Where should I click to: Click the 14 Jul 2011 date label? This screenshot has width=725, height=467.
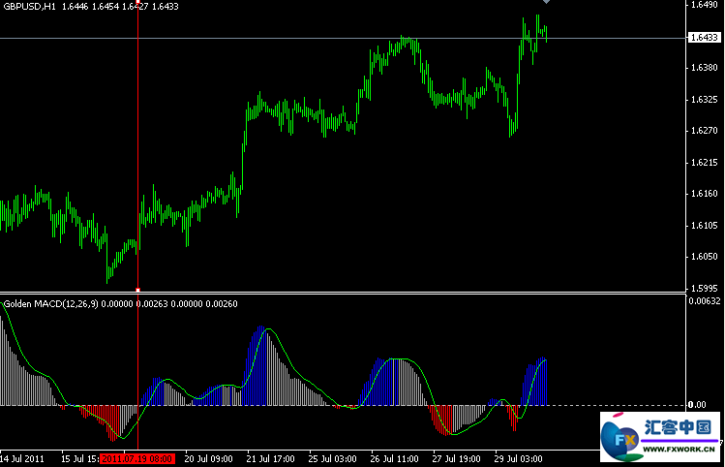[x=23, y=458]
